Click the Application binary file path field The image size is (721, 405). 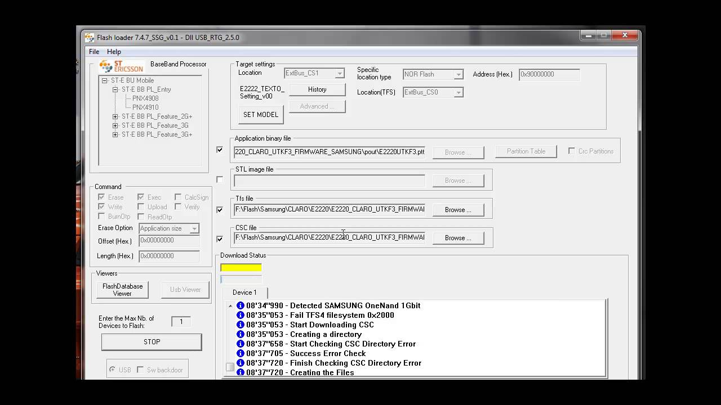[x=330, y=152]
